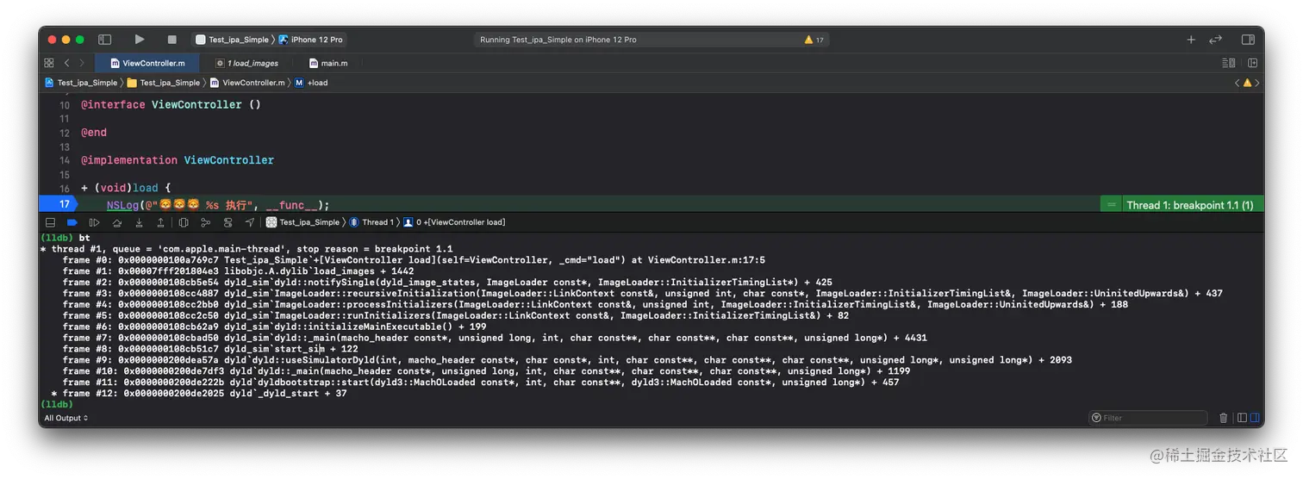Switch to the ViewController.m tab
Viewport: 1303px width, 479px height.
(x=147, y=63)
